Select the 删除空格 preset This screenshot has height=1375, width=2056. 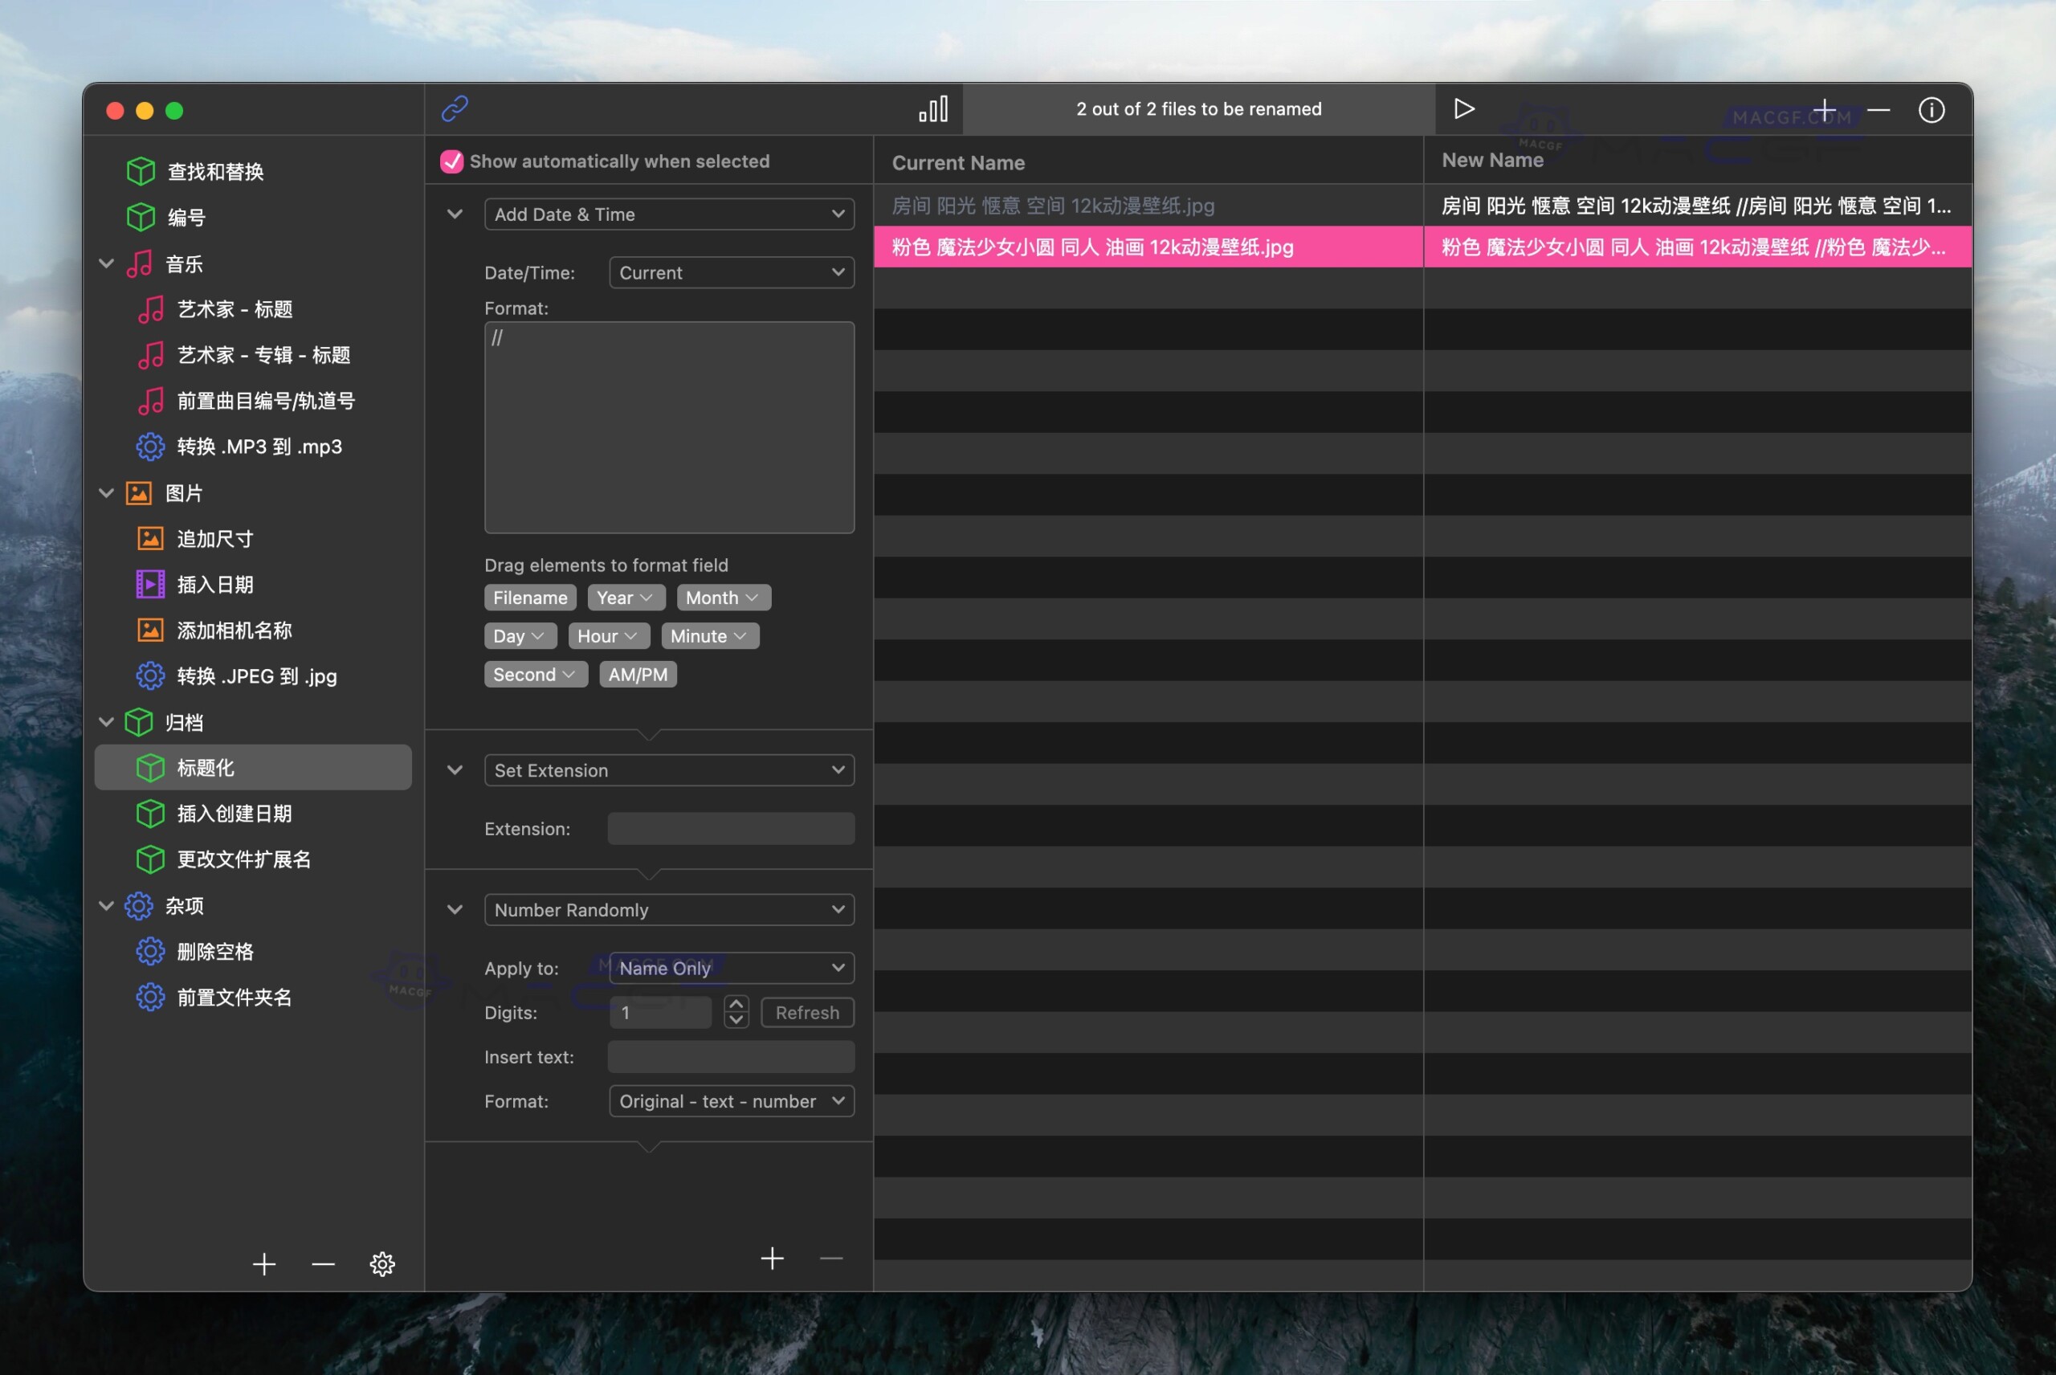coord(214,952)
